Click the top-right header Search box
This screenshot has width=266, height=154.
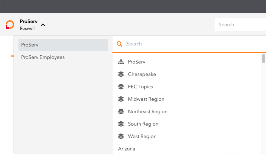240,24
